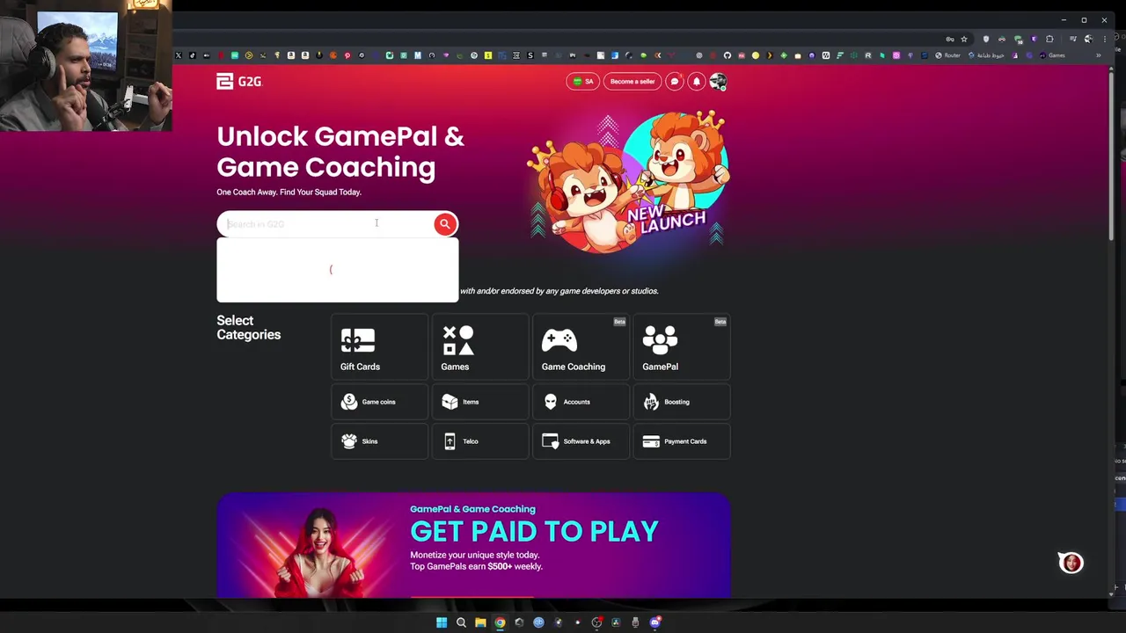1126x633 pixels.
Task: Open the GamePal category
Action: pyautogui.click(x=682, y=346)
